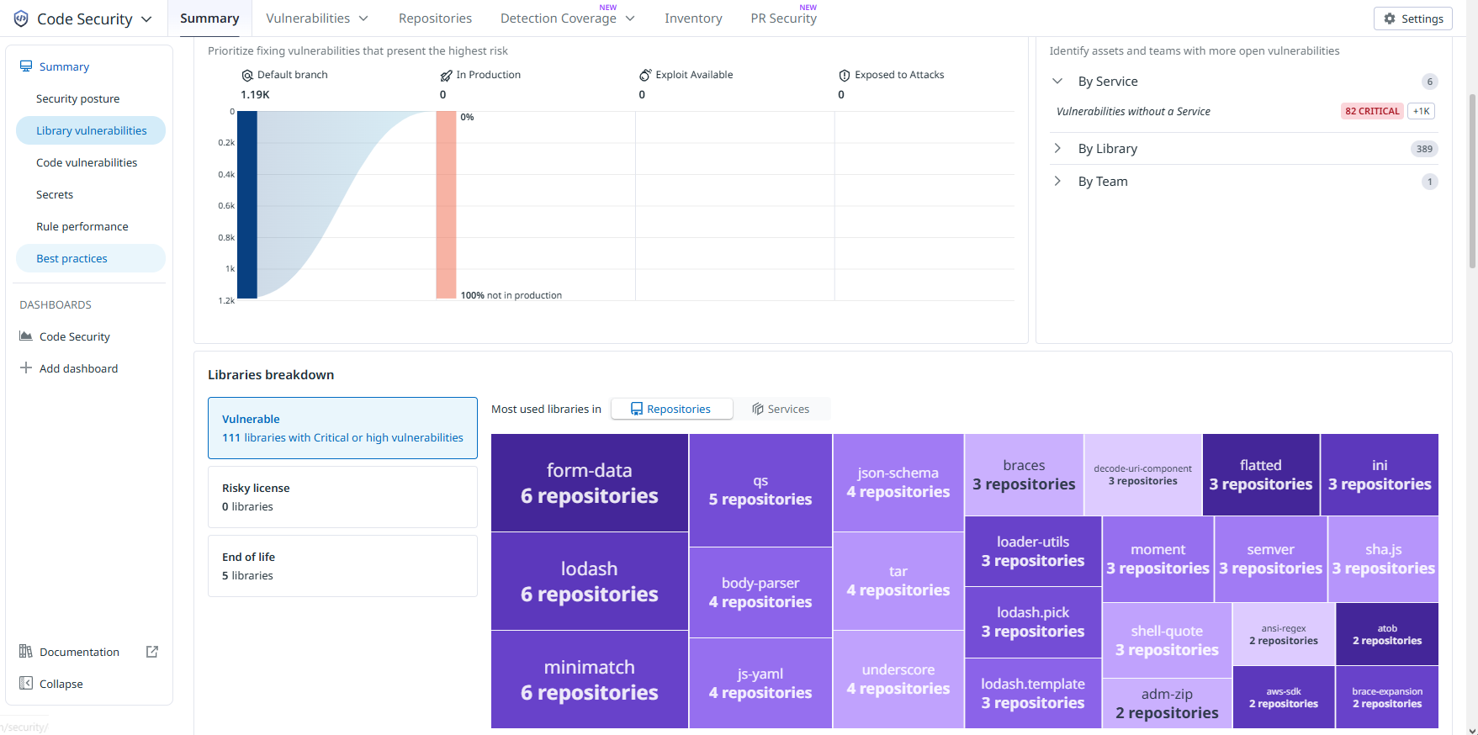Select the End of life card
Viewport: 1478px width, 735px height.
[x=342, y=566]
